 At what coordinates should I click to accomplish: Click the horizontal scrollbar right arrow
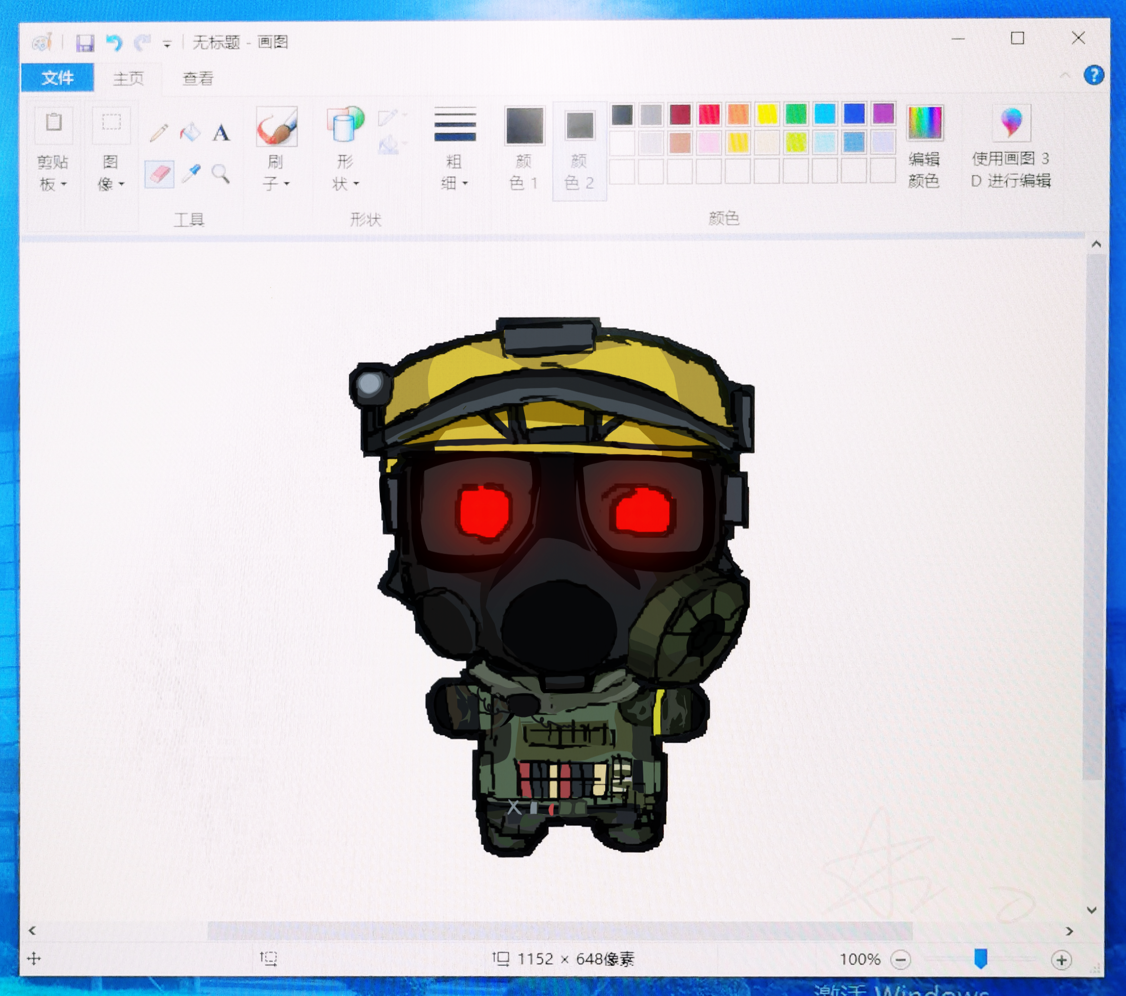point(1069,931)
